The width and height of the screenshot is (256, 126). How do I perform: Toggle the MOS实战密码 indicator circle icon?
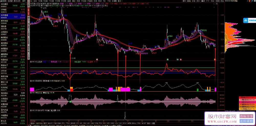tap(31, 81)
